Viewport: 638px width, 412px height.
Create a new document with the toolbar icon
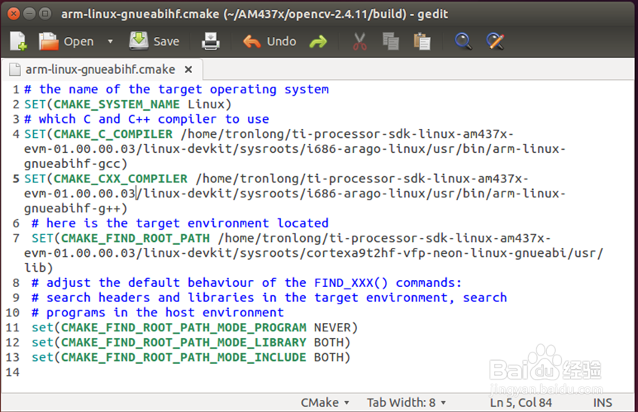[18, 41]
